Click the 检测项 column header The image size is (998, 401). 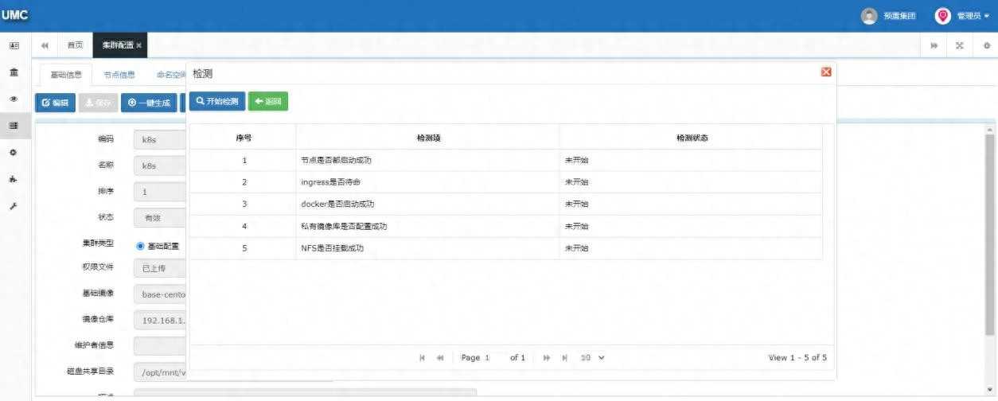point(428,138)
